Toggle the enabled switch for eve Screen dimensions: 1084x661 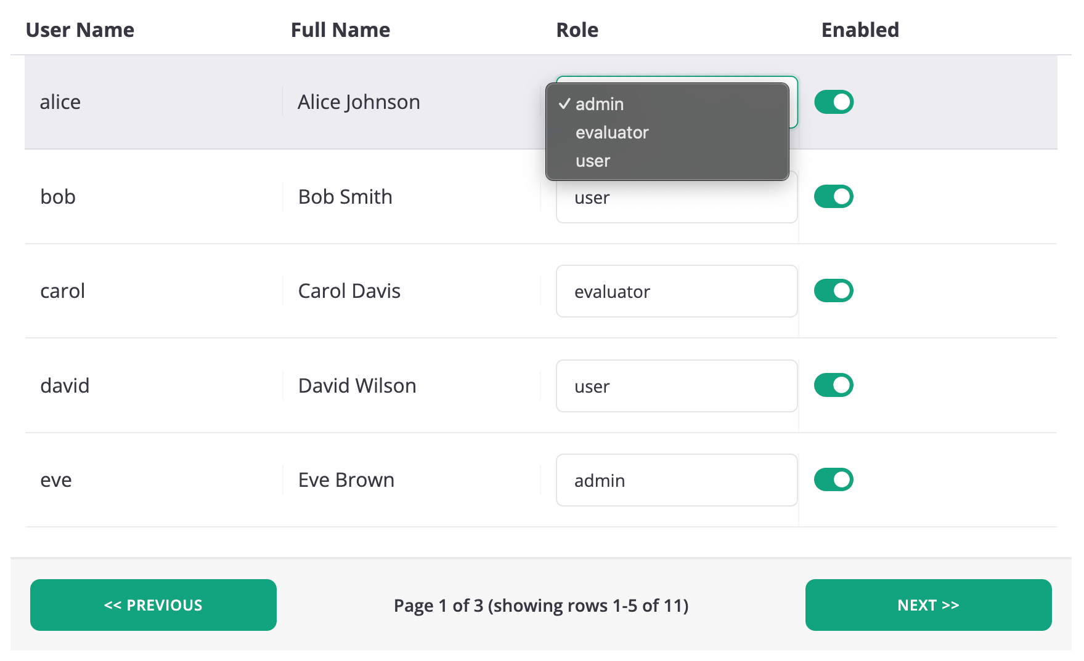834,479
